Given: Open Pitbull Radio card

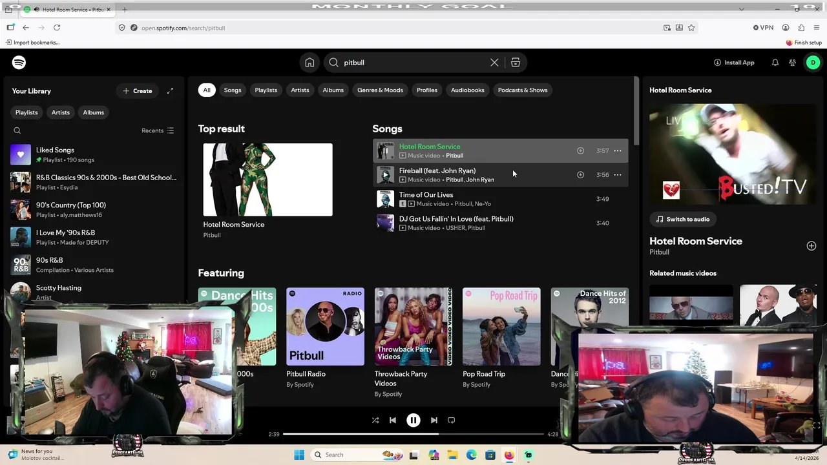Looking at the screenshot, I should (x=325, y=338).
